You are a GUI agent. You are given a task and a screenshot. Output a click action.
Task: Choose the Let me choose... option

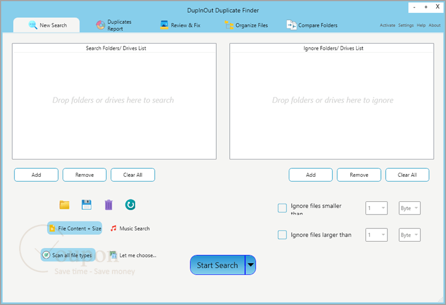coord(133,255)
